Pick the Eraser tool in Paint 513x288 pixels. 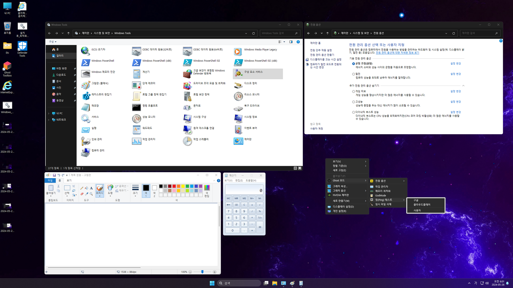pos(82,194)
